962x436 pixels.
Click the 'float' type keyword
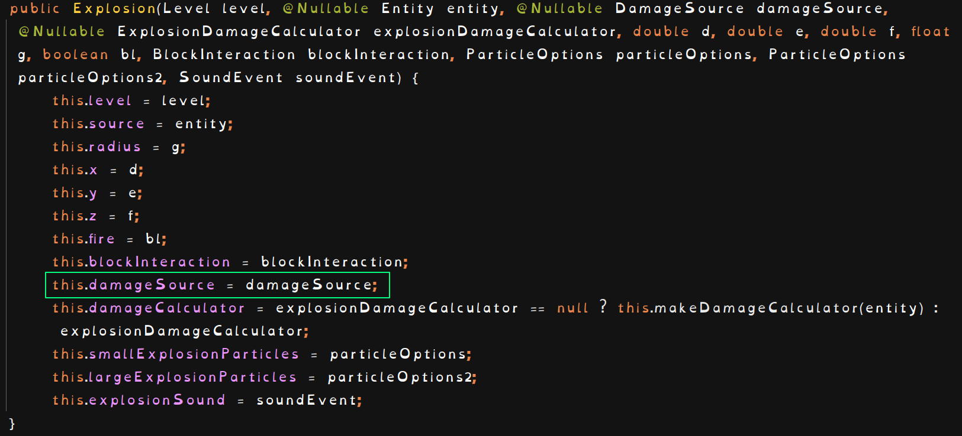930,32
